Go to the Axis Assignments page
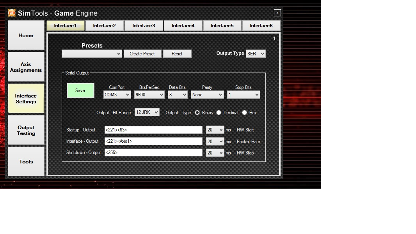 [26, 67]
